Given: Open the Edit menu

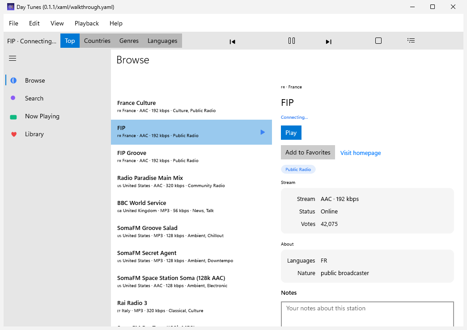Looking at the screenshot, I should (34, 23).
